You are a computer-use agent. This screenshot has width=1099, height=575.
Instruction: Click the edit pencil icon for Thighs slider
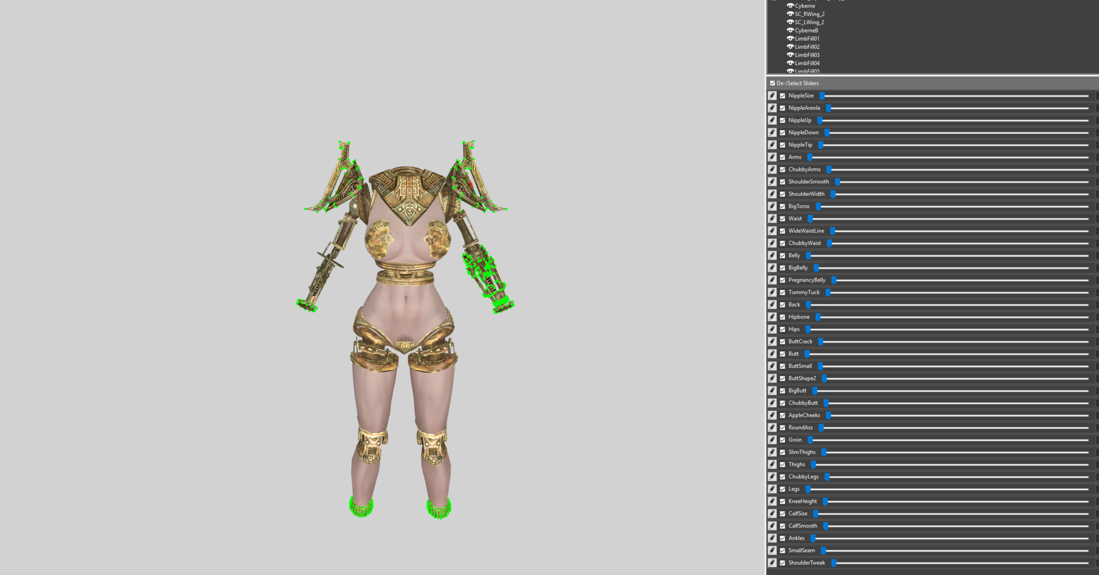(772, 464)
